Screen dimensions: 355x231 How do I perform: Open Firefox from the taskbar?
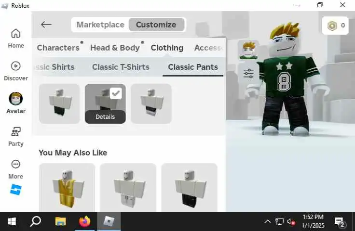[85, 221]
